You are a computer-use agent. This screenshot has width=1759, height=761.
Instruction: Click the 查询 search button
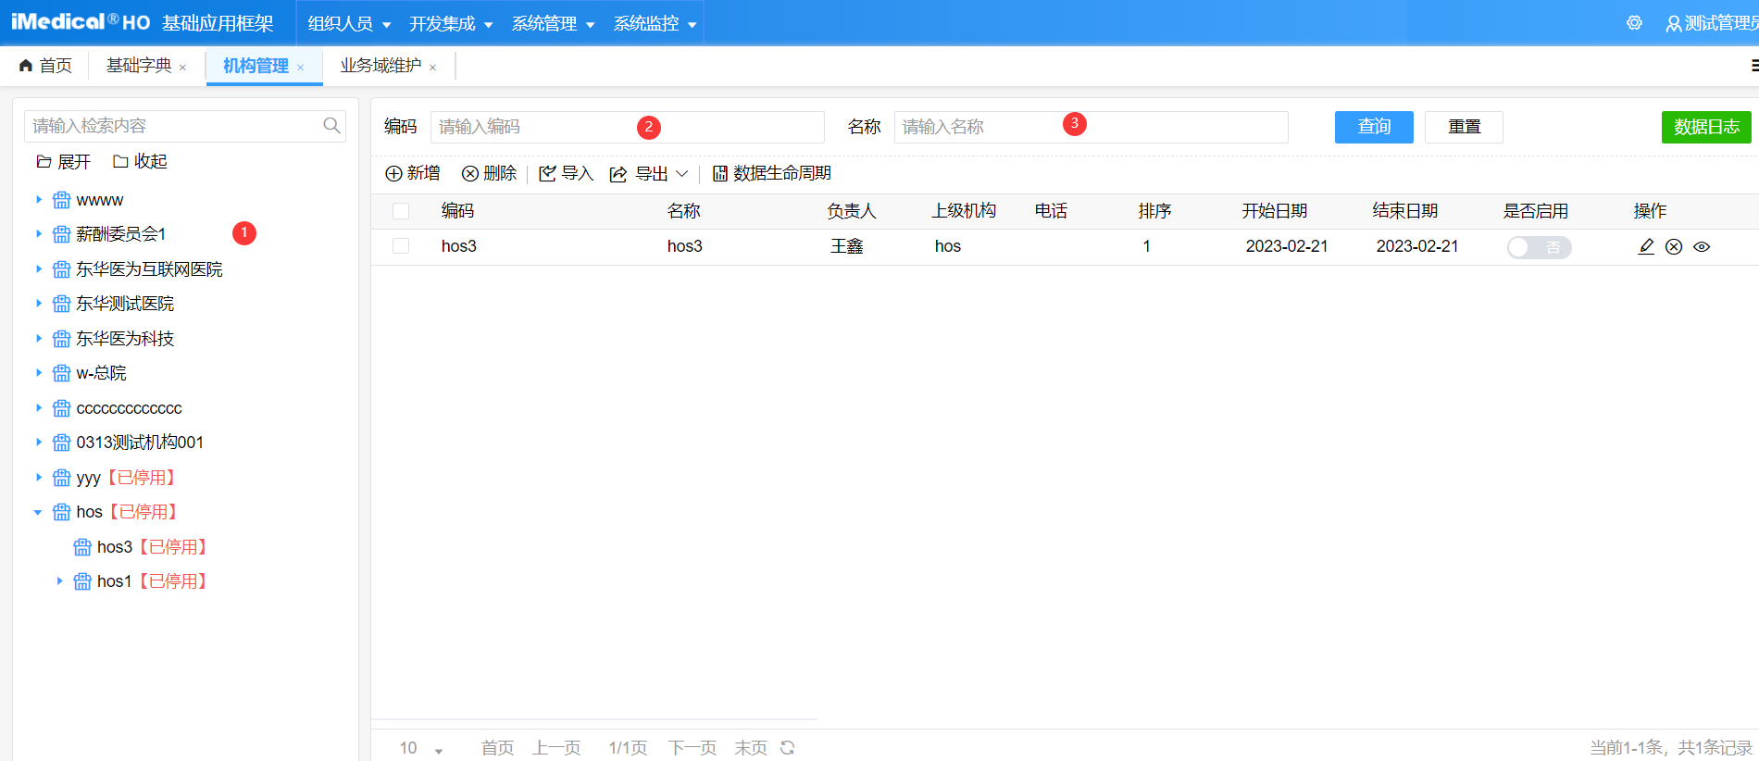tap(1374, 127)
